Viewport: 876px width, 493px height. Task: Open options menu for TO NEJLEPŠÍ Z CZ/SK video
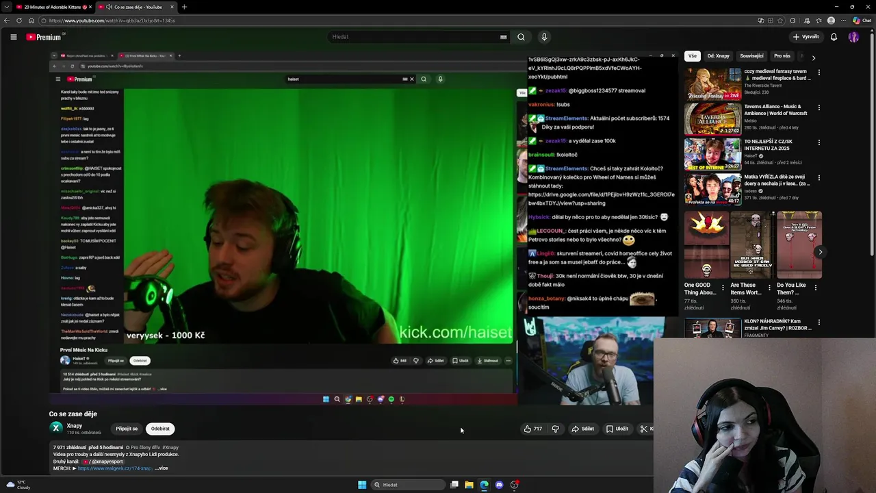coord(819,142)
